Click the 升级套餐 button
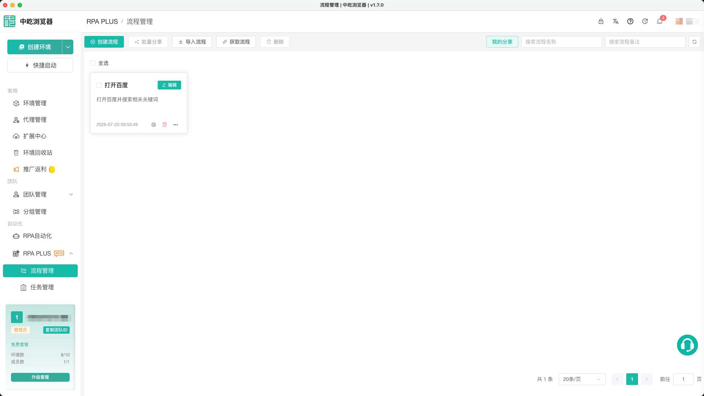This screenshot has width=704, height=396. click(x=40, y=377)
